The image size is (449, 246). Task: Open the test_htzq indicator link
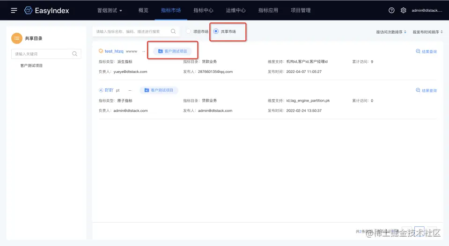pos(114,51)
